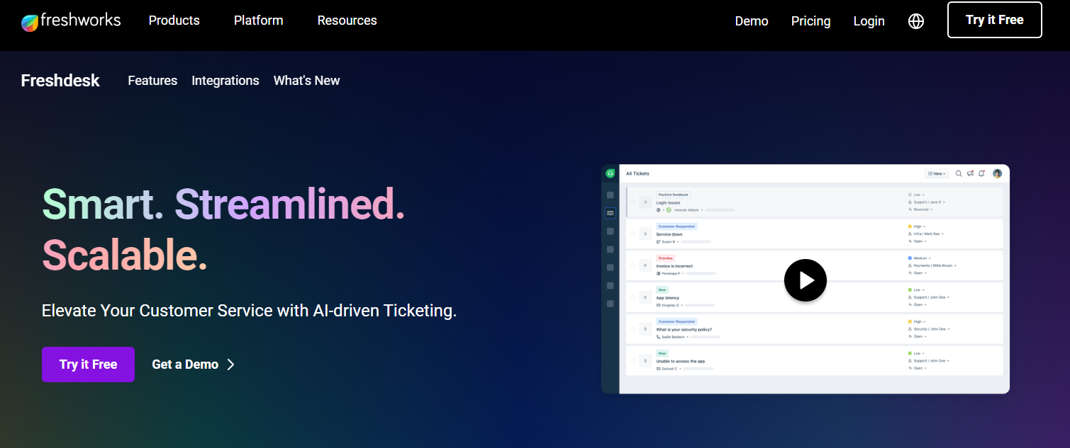This screenshot has width=1070, height=448.
Task: Open the Low priority dropdown on Login issues
Action: pyautogui.click(x=918, y=195)
